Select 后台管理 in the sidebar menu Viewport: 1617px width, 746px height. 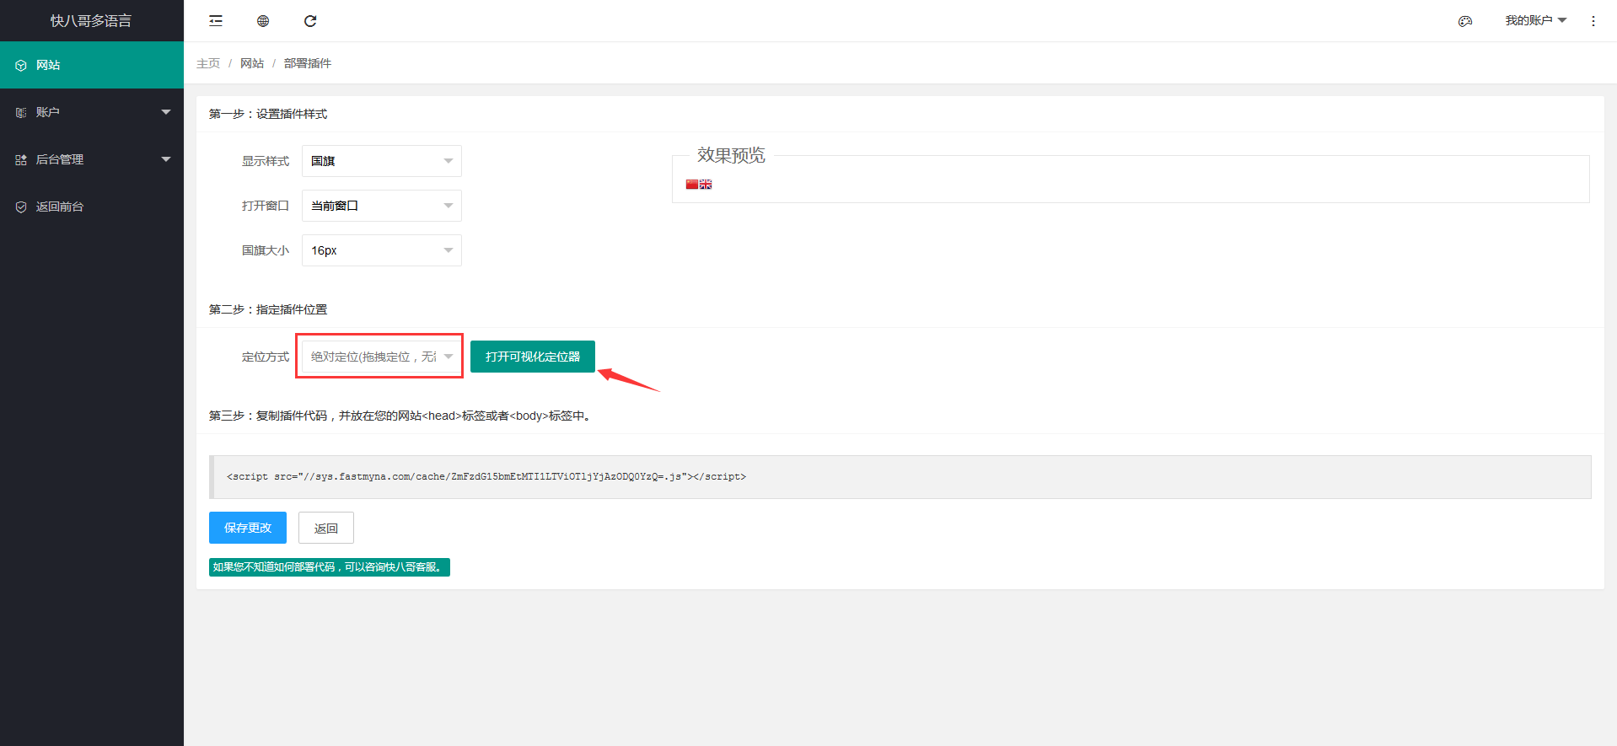click(92, 159)
